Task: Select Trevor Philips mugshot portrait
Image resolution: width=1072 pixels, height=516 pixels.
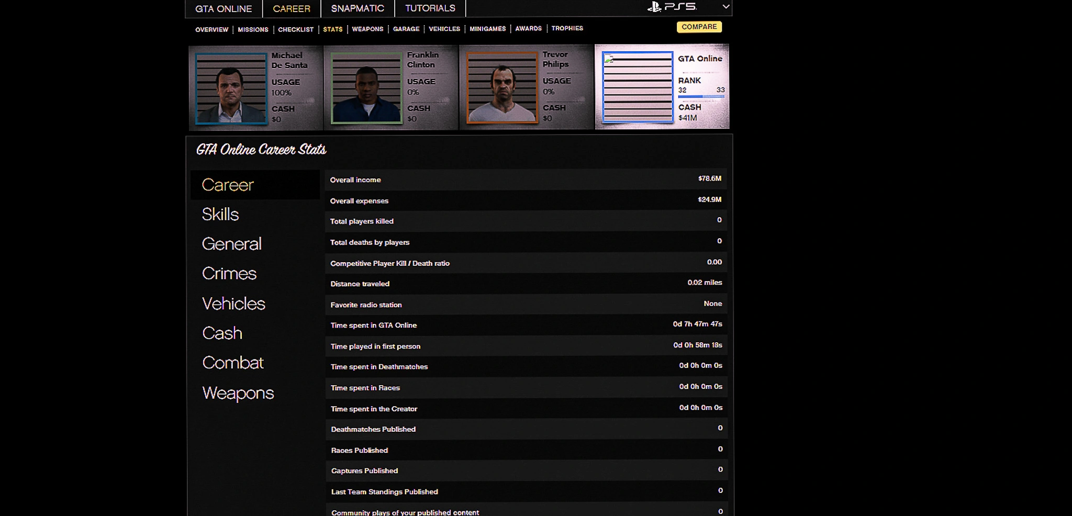Action: click(x=502, y=87)
